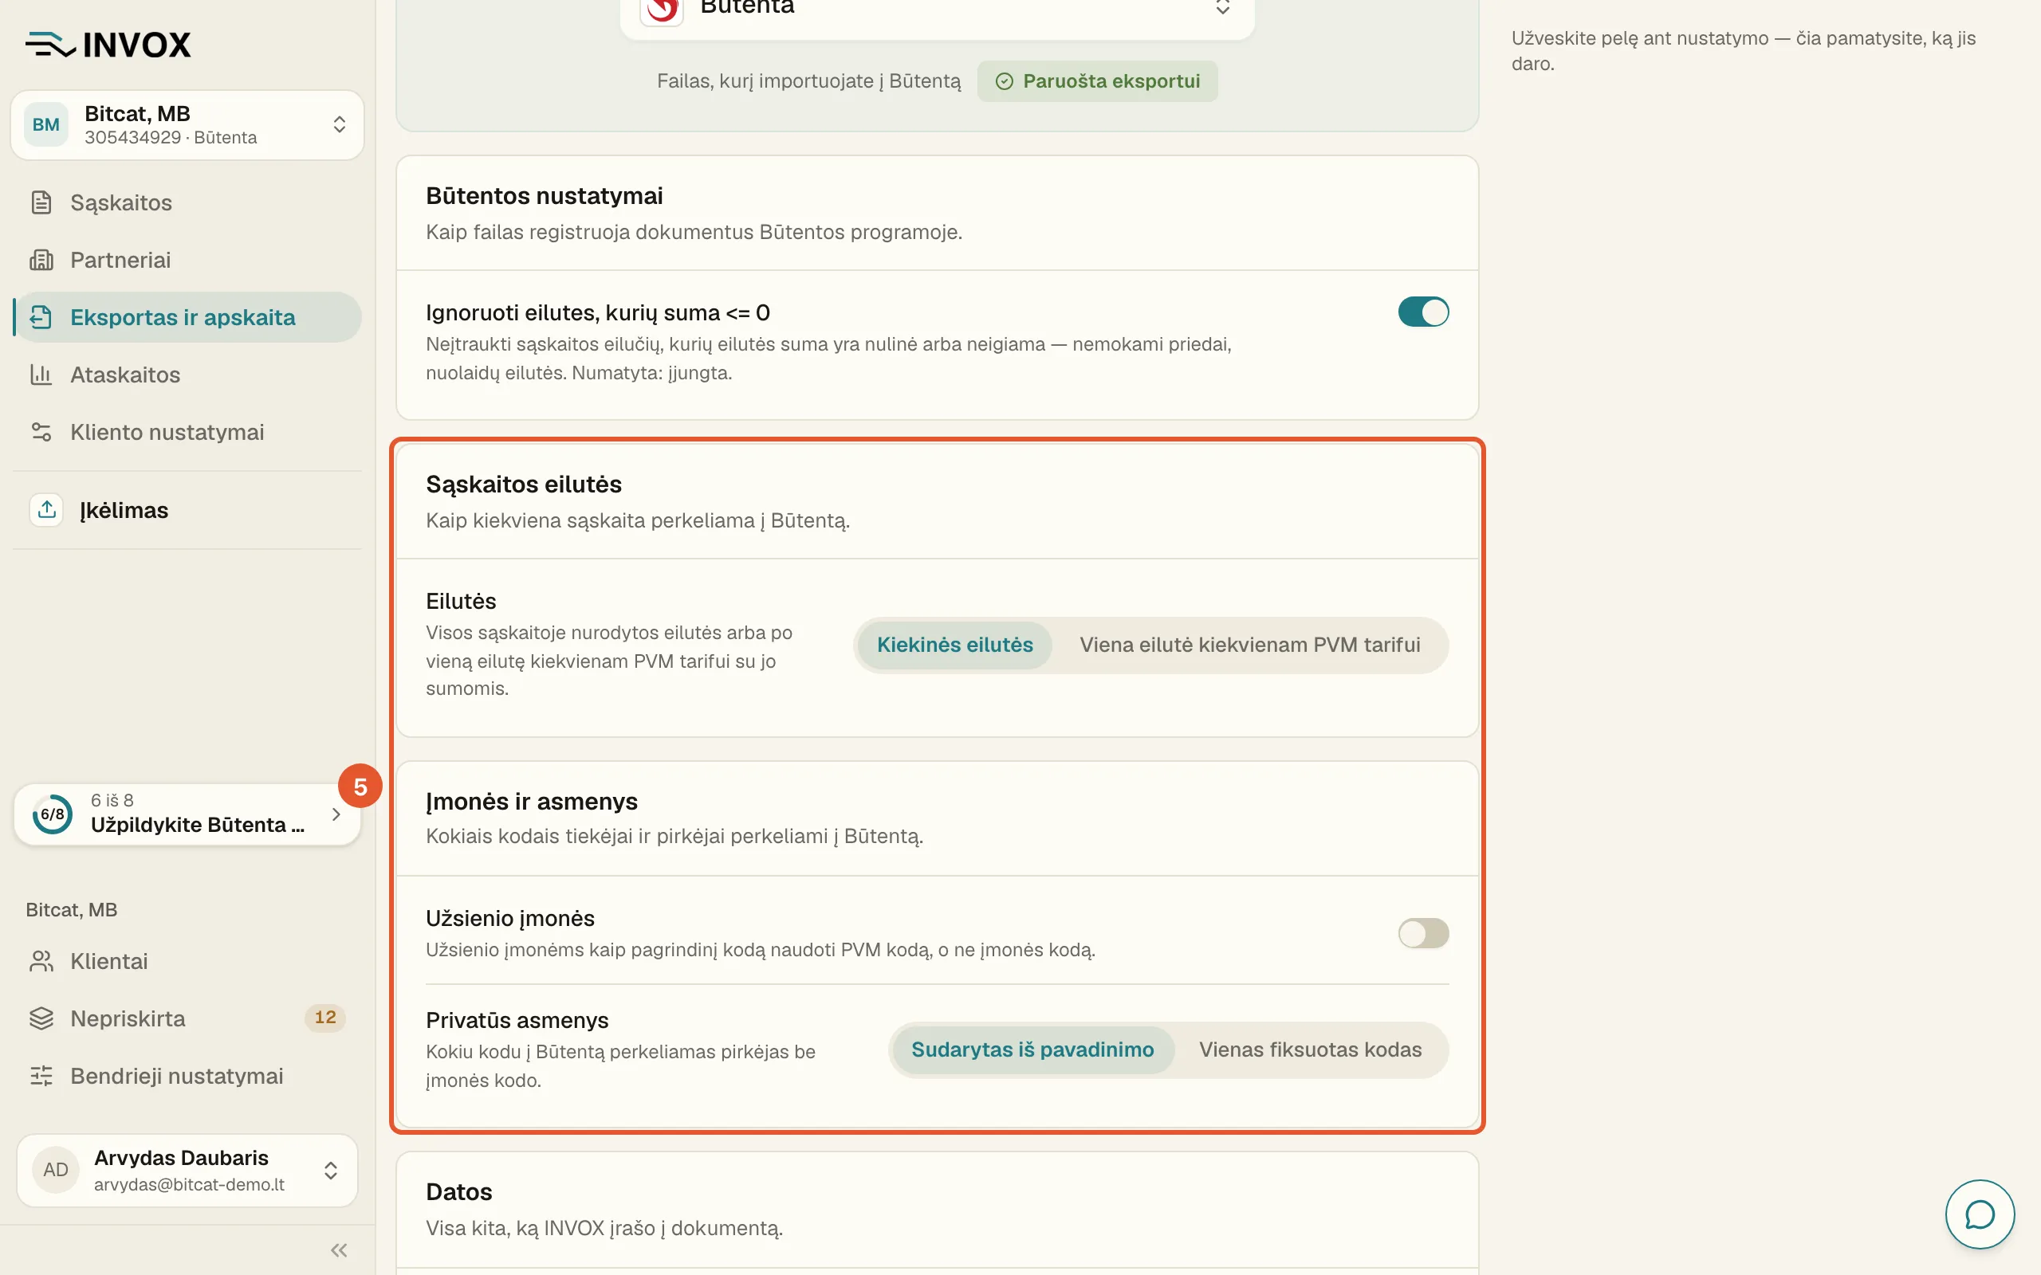Click the Įkėlimas upload button
Image resolution: width=2041 pixels, height=1275 pixels.
[187, 510]
